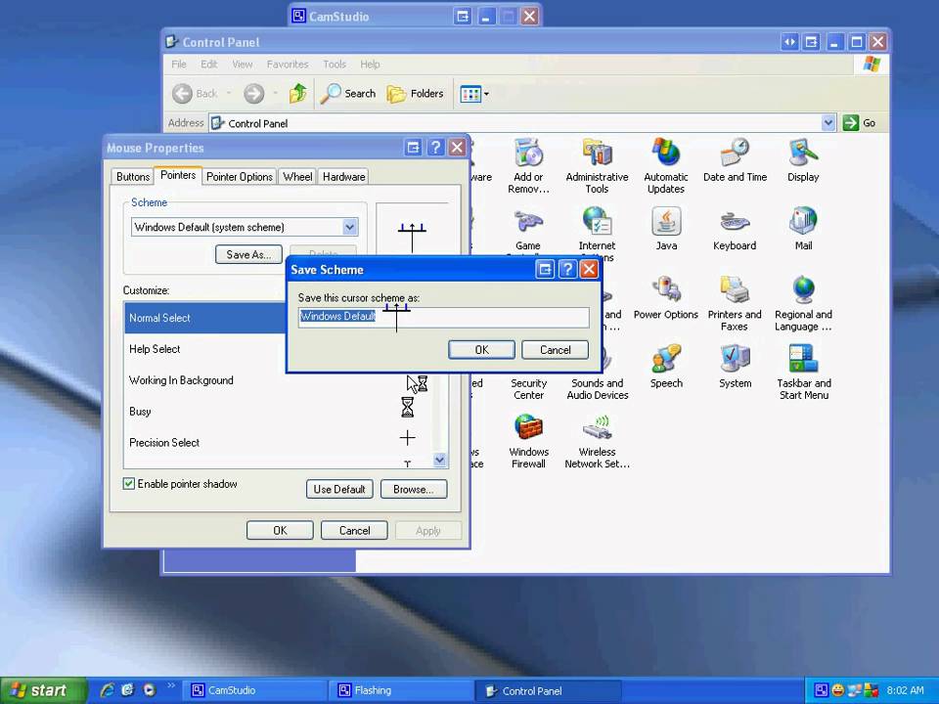The height and width of the screenshot is (704, 939).
Task: Toggle Folders pane in toolbar
Action: 415,94
